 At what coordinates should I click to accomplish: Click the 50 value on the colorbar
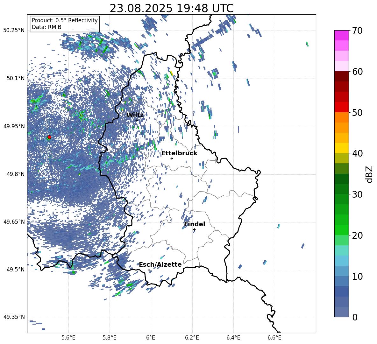click(357, 112)
